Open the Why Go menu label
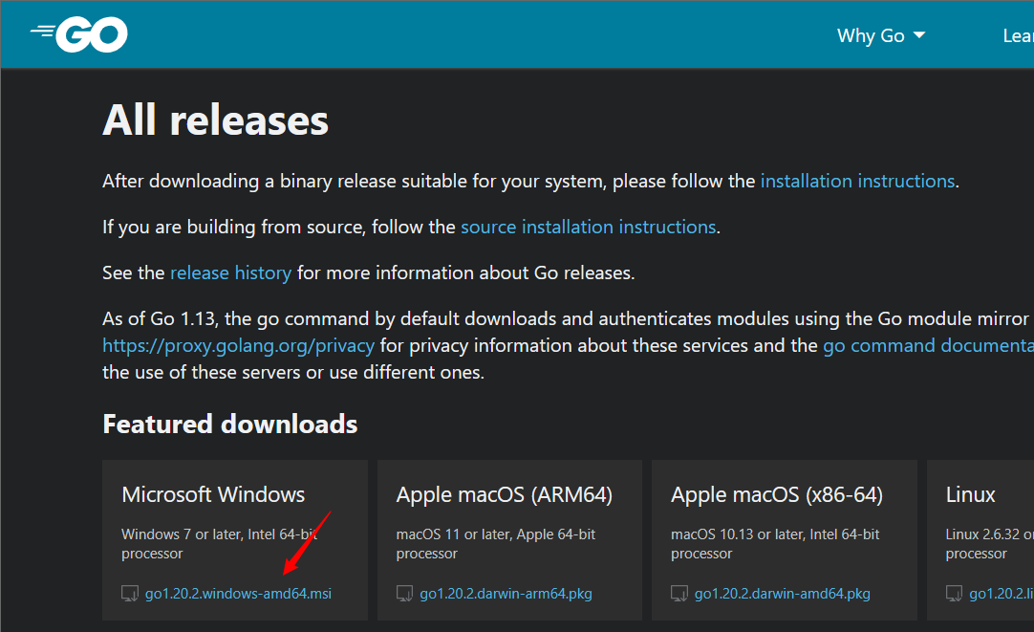Image resolution: width=1034 pixels, height=632 pixels. [x=870, y=35]
